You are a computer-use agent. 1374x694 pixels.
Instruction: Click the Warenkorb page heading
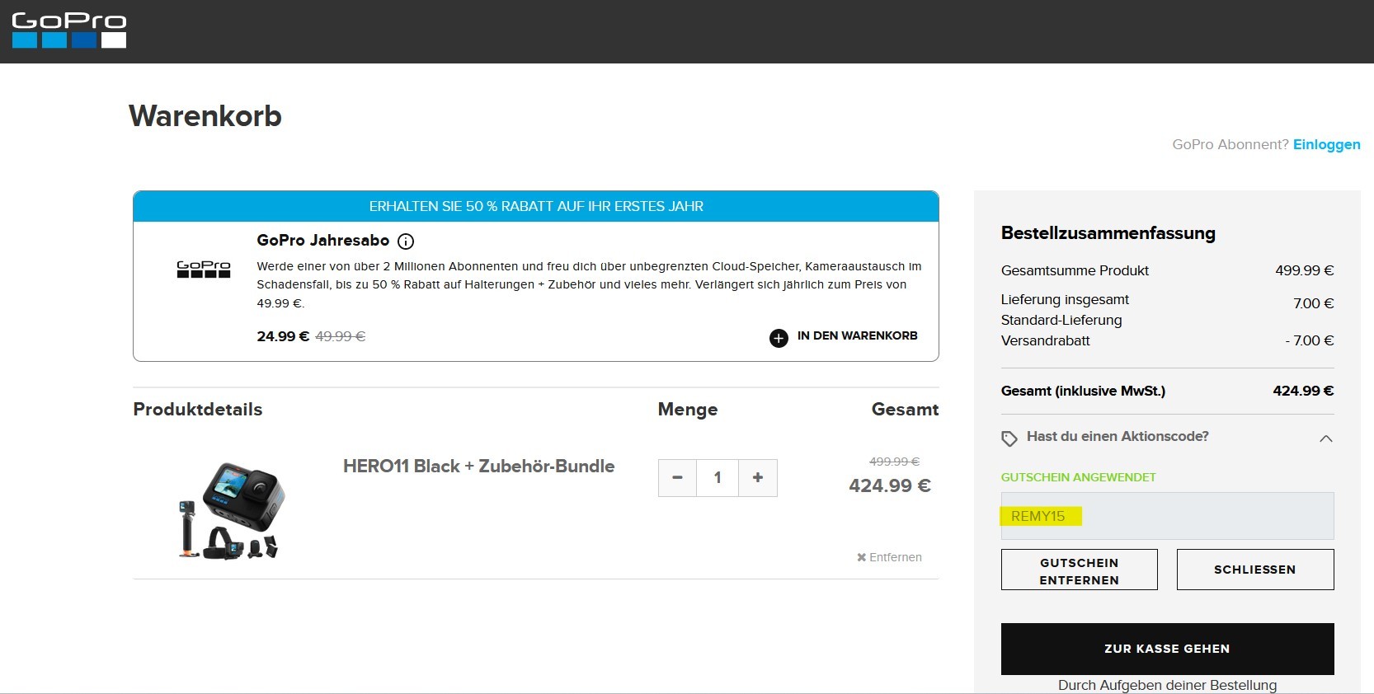(205, 116)
